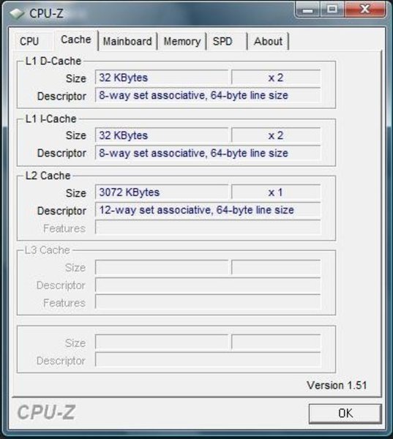Open the About tab

pos(268,42)
